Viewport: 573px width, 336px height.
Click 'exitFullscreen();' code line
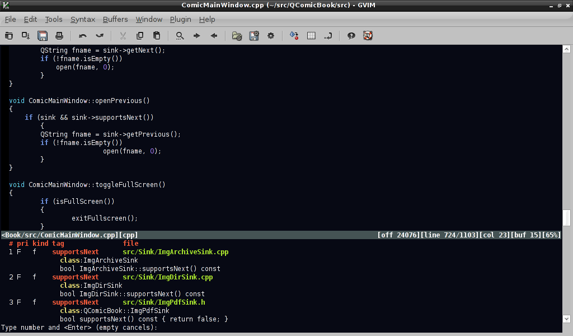(x=105, y=218)
